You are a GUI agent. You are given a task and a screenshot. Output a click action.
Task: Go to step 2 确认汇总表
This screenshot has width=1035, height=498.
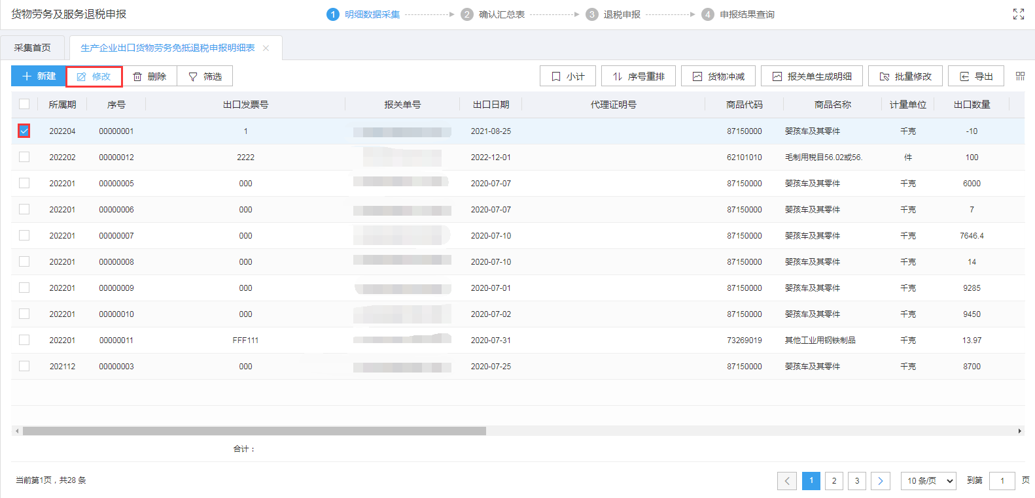coord(493,14)
